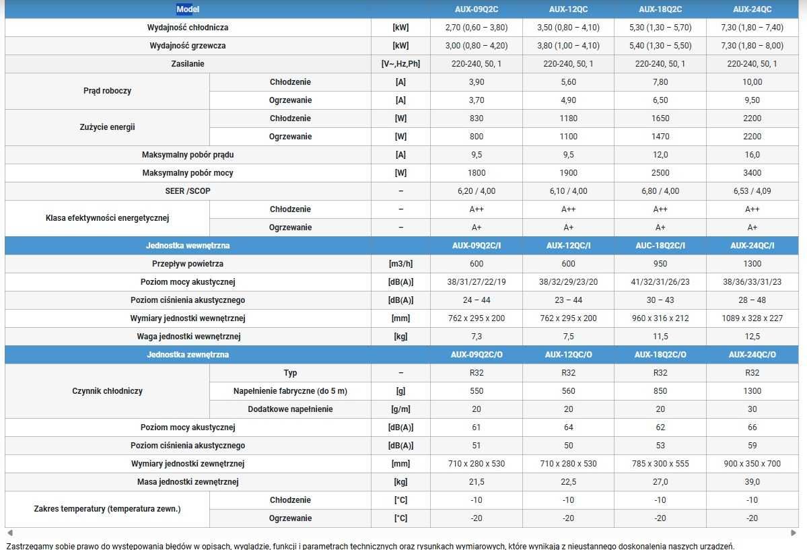Click the sound pressure range '23 – 44'
This screenshot has width=807, height=550.
pos(568,300)
